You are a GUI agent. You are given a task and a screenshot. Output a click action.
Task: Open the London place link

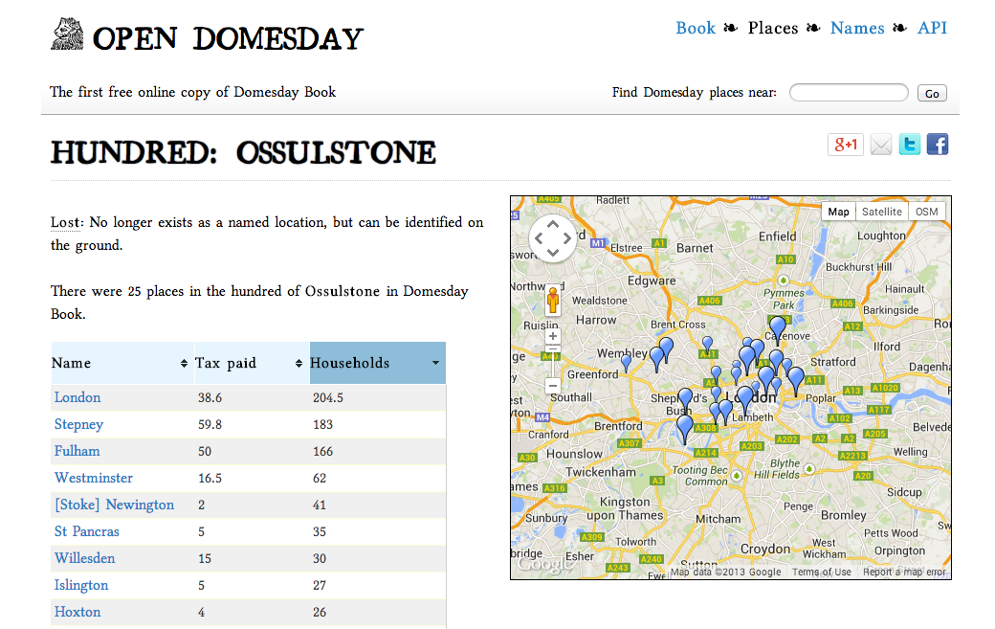[x=77, y=397]
